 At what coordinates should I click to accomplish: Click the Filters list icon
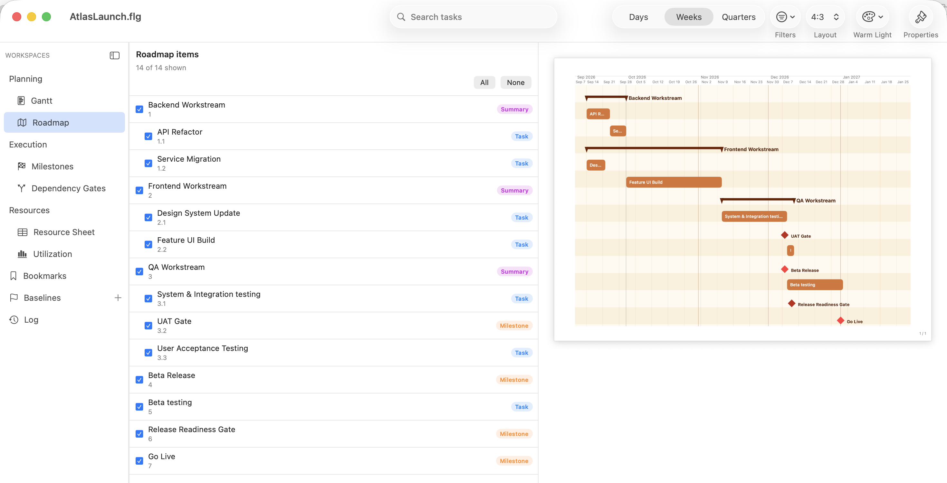pyautogui.click(x=781, y=17)
